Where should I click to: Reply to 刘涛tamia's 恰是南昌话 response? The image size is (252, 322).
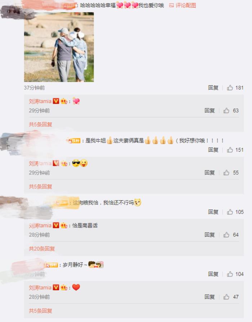pos(210,234)
